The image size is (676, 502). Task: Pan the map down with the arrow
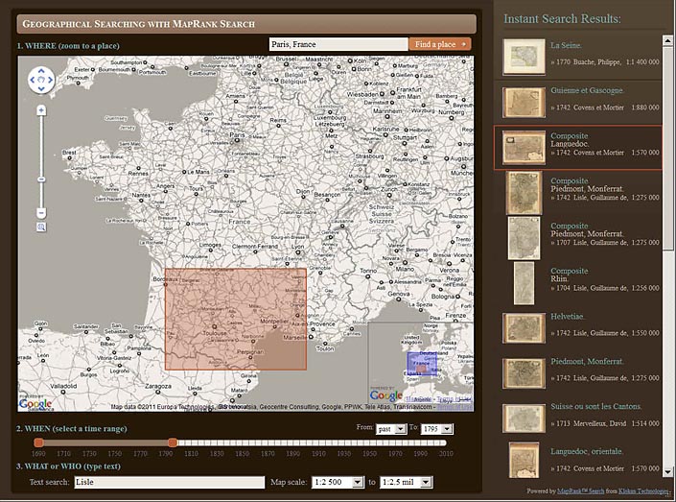point(41,89)
